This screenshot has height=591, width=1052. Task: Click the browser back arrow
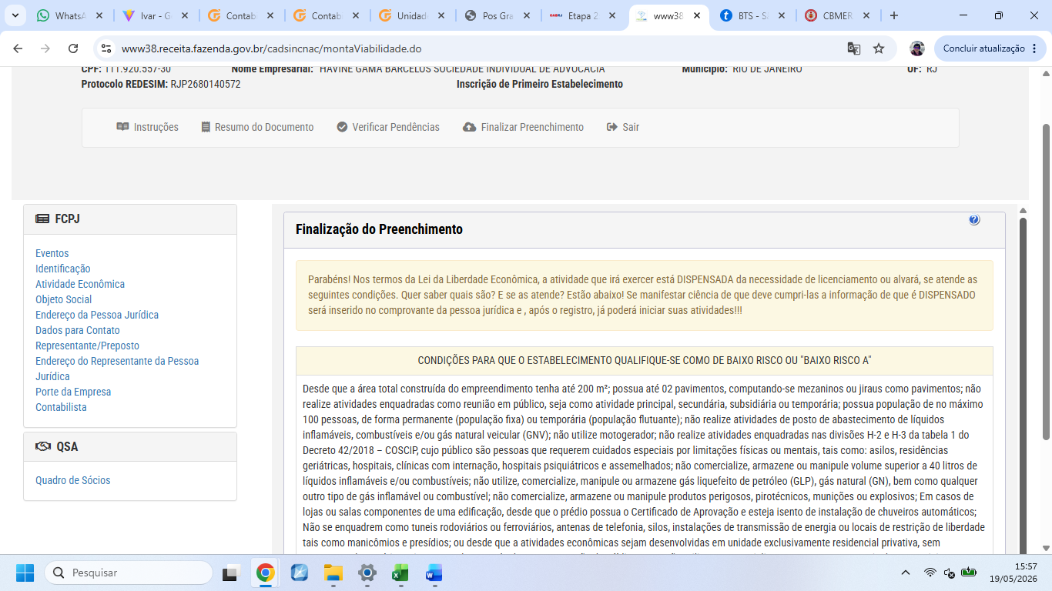click(x=18, y=48)
